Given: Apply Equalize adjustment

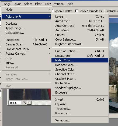Looking at the screenshot, I should pos(80,104).
